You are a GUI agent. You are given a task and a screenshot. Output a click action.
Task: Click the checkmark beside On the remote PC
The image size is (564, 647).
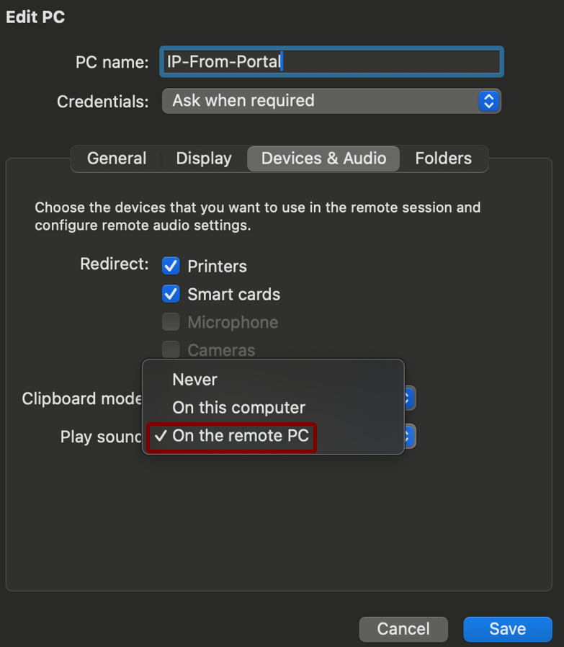tap(161, 436)
